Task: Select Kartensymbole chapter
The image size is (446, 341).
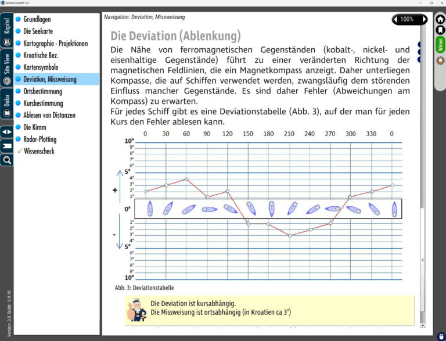Action: point(41,67)
